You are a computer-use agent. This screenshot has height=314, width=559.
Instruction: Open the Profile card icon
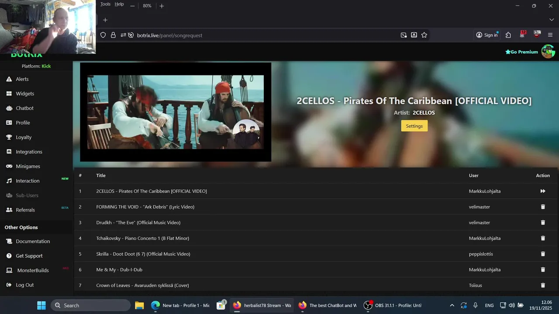[x=9, y=123]
